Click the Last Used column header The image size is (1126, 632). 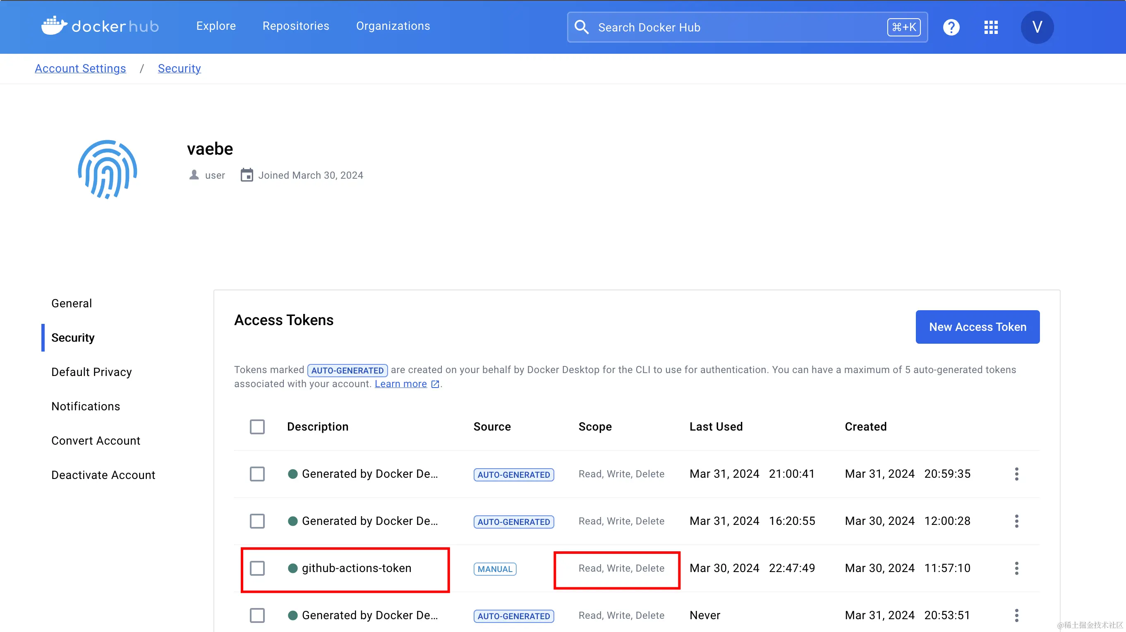point(716,426)
